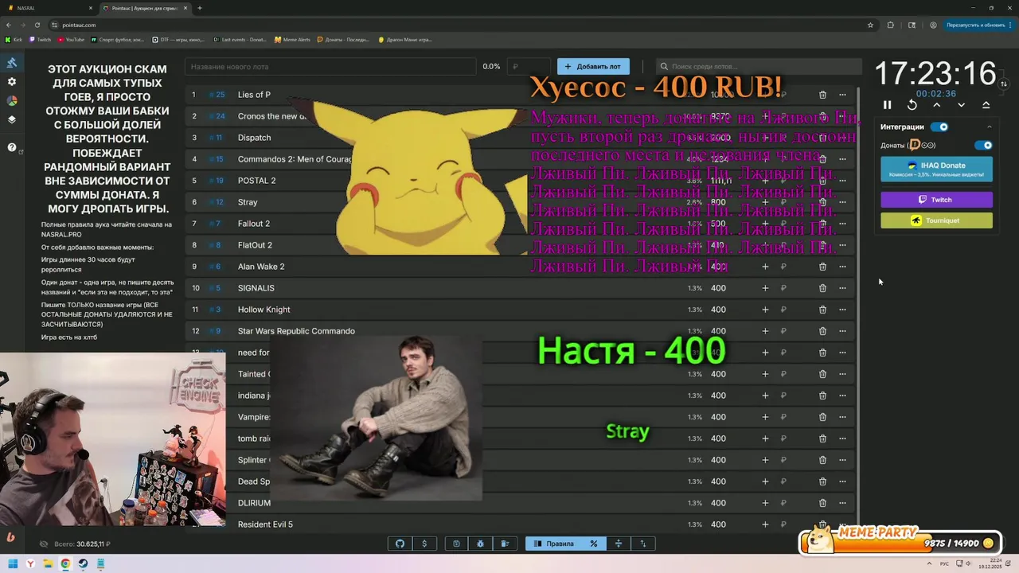Image resolution: width=1019 pixels, height=573 pixels.
Task: Focus the new lot name field
Action: 331,67
